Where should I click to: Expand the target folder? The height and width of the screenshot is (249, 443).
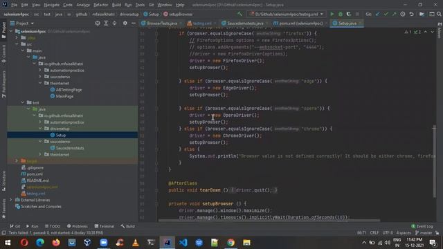[x=17, y=161]
